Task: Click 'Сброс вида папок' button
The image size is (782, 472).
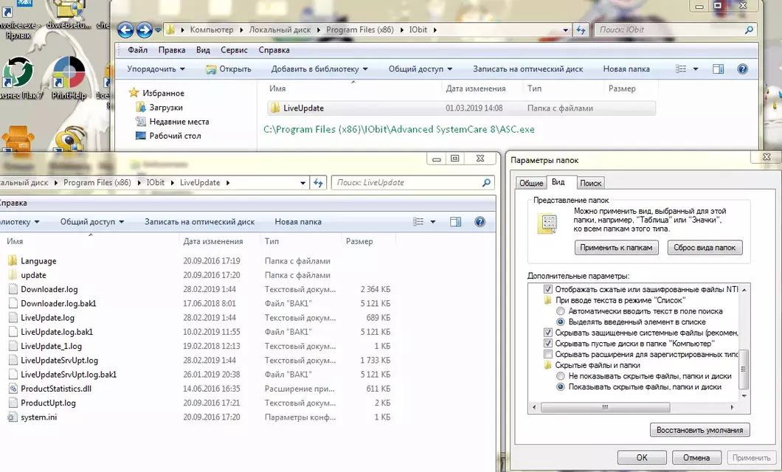Action: click(x=705, y=247)
